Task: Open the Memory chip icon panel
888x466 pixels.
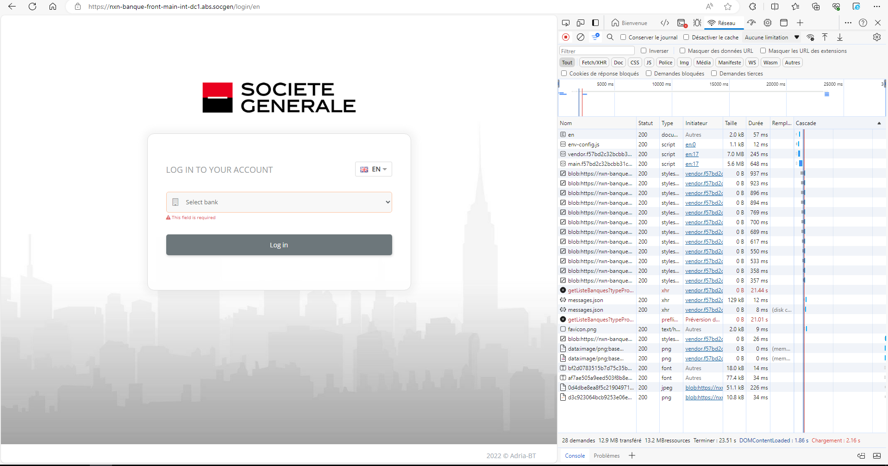Action: (768, 23)
